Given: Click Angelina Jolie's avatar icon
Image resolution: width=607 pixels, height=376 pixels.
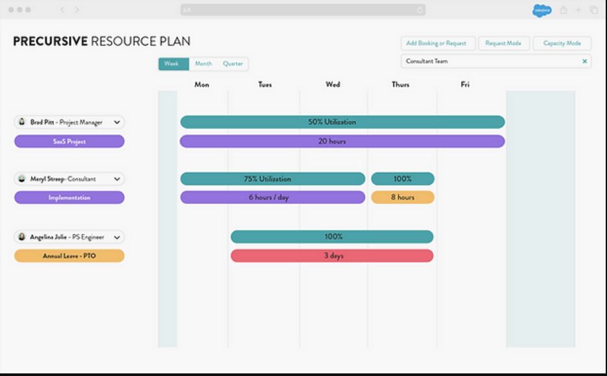Looking at the screenshot, I should pyautogui.click(x=22, y=236).
